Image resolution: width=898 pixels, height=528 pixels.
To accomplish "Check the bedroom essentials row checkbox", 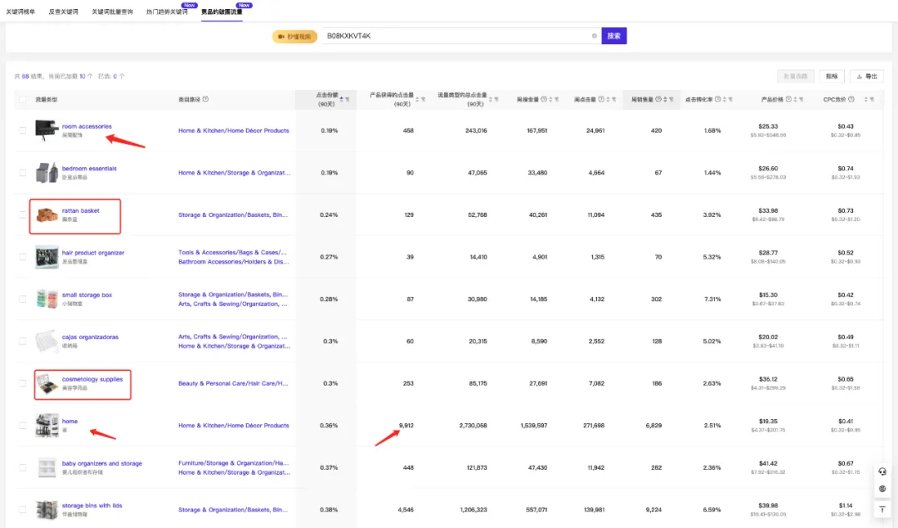I will (22, 172).
